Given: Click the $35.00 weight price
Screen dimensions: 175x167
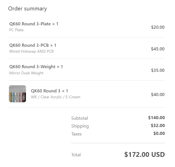Looking at the screenshot, I should 158,70.
